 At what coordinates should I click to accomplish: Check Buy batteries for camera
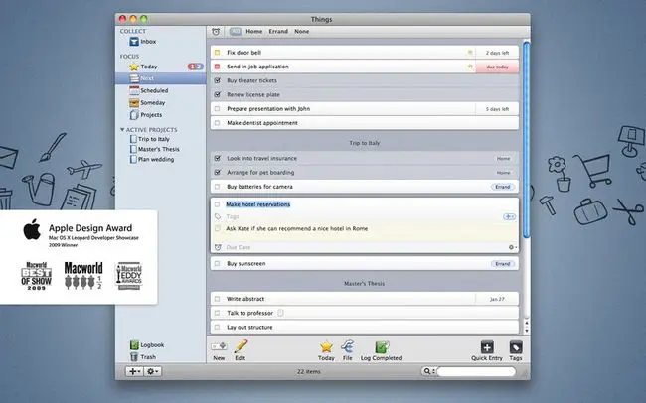[217, 187]
